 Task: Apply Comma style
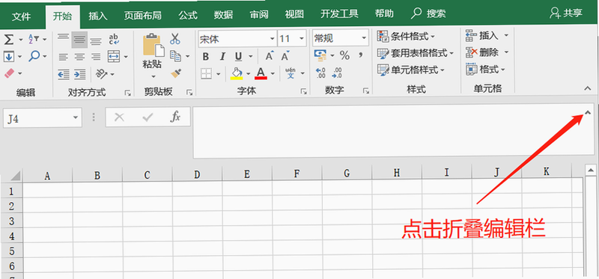pyautogui.click(x=360, y=55)
